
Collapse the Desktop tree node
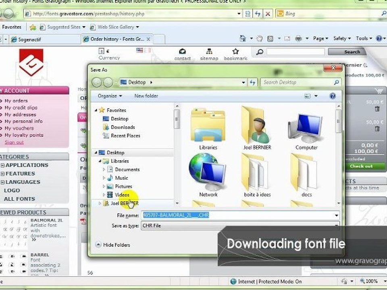[96, 153]
